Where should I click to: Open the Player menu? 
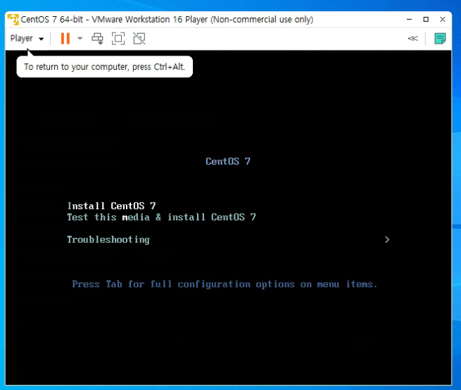click(27, 39)
